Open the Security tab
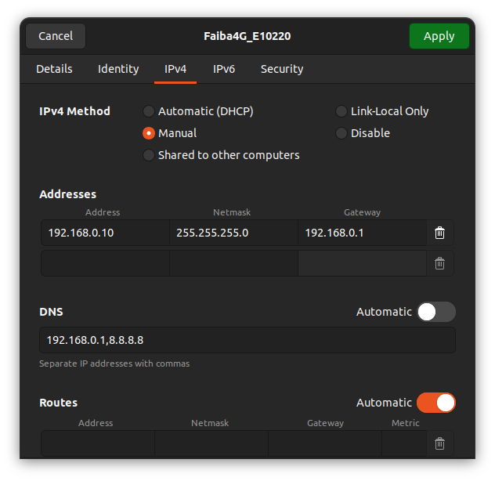The height and width of the screenshot is (481, 495). [282, 69]
